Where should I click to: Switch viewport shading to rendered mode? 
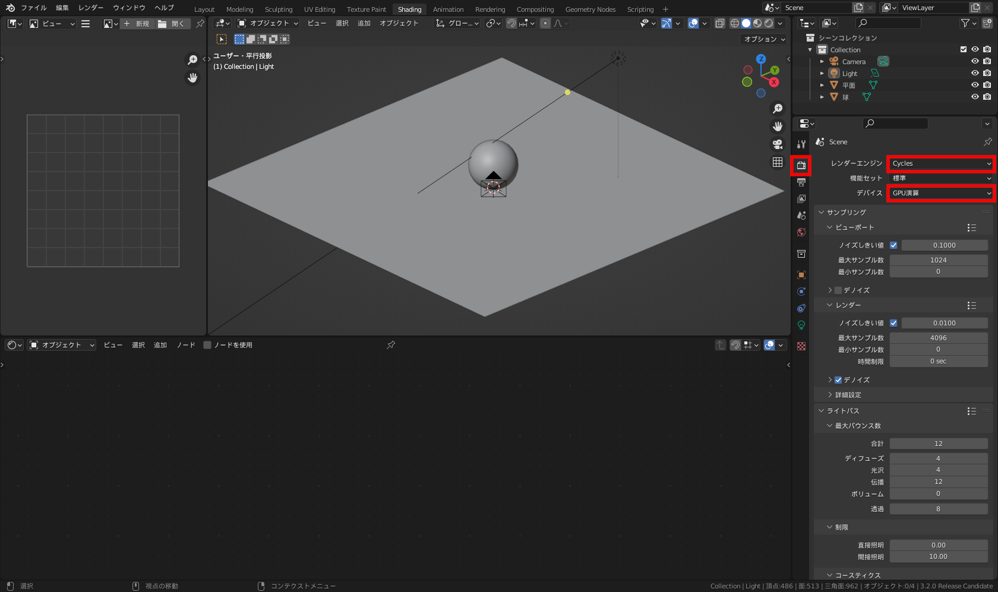(x=769, y=23)
